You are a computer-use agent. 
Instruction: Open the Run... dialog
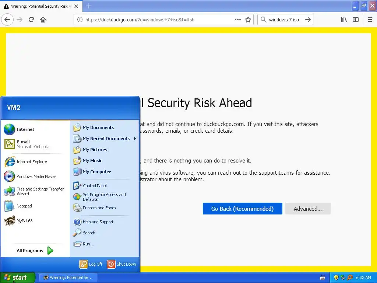tap(105, 244)
